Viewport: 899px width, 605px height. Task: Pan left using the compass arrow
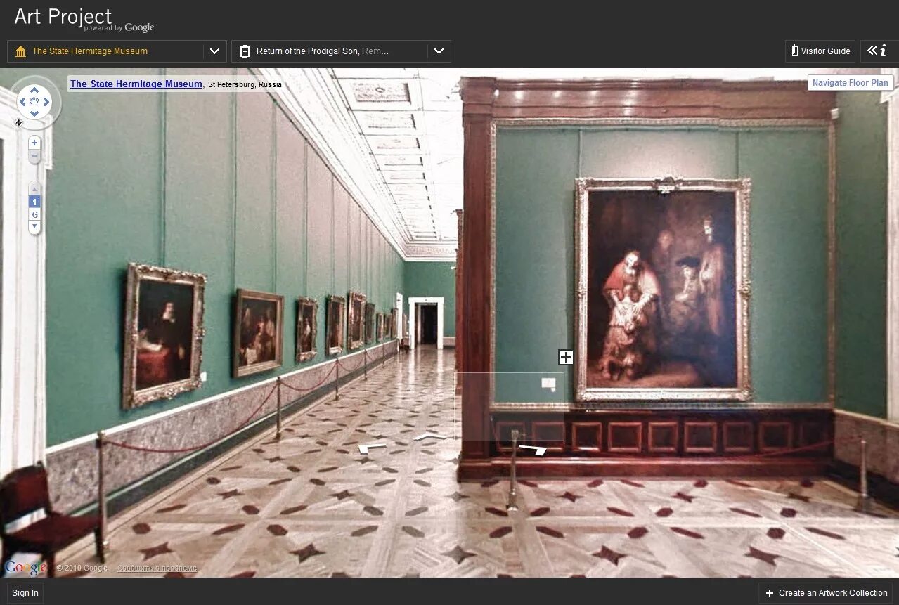(22, 103)
